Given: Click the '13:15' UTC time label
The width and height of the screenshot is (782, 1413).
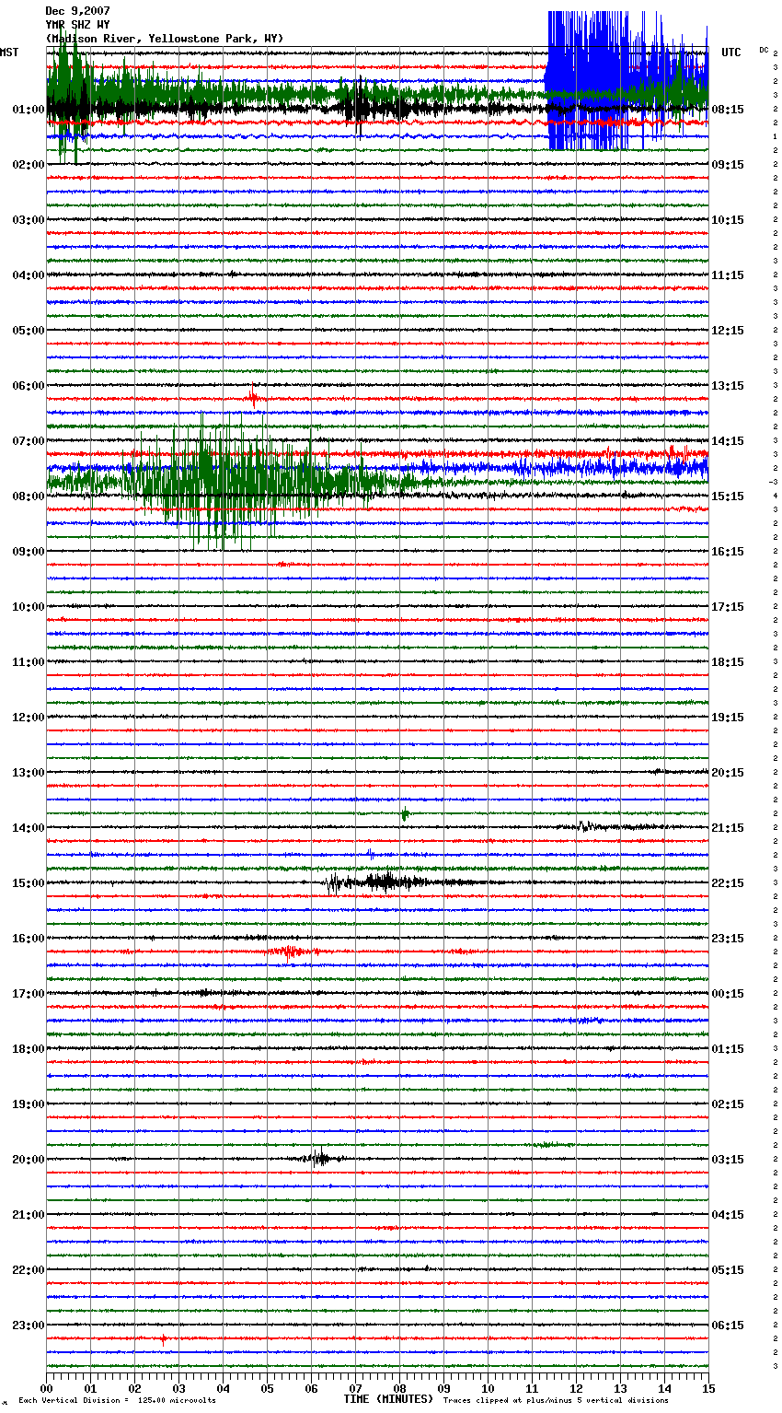Looking at the screenshot, I should click(x=728, y=386).
